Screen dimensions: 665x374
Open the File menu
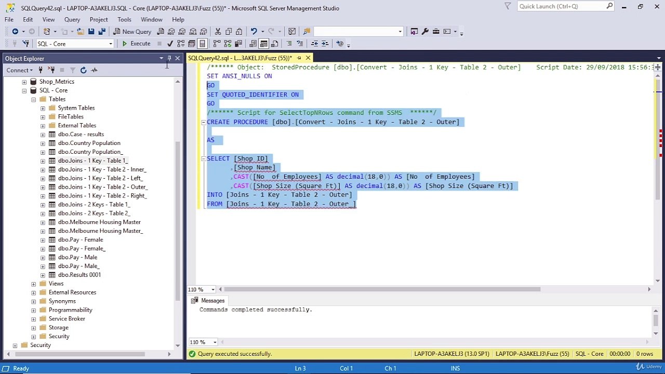[x=9, y=20]
